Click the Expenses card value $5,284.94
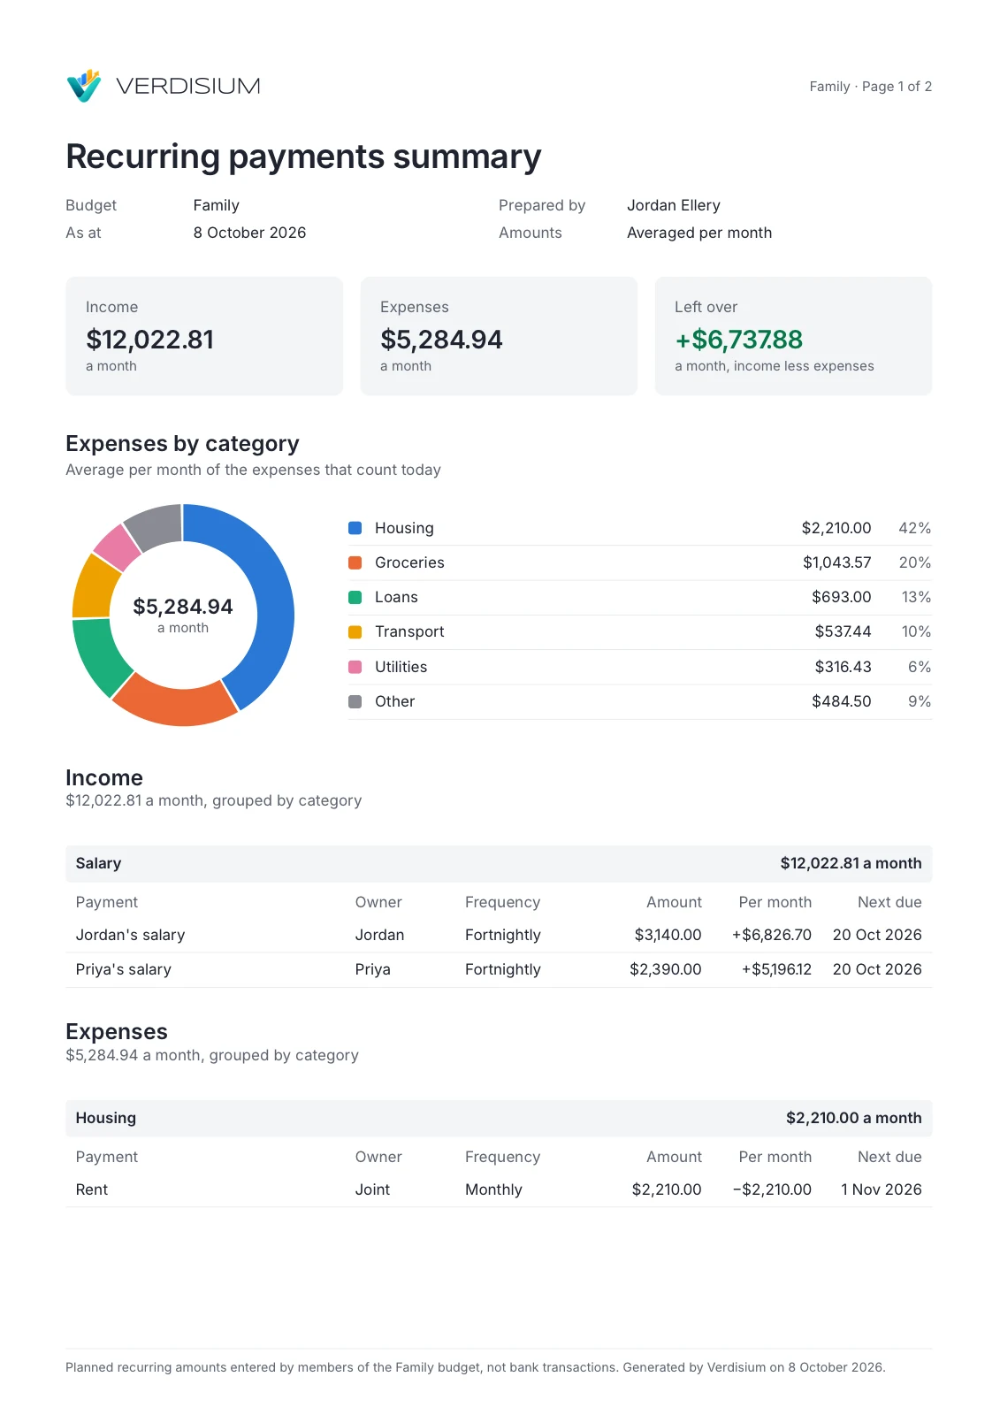This screenshot has width=1000, height=1415. tap(441, 340)
